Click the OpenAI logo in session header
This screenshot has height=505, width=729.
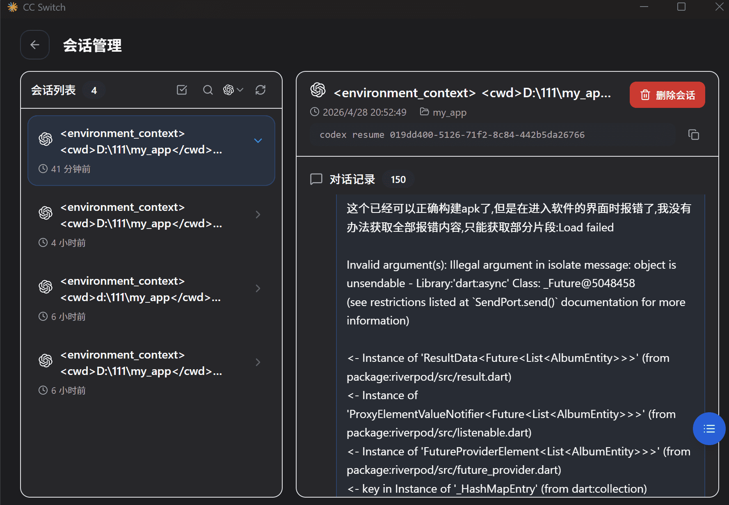coord(318,90)
